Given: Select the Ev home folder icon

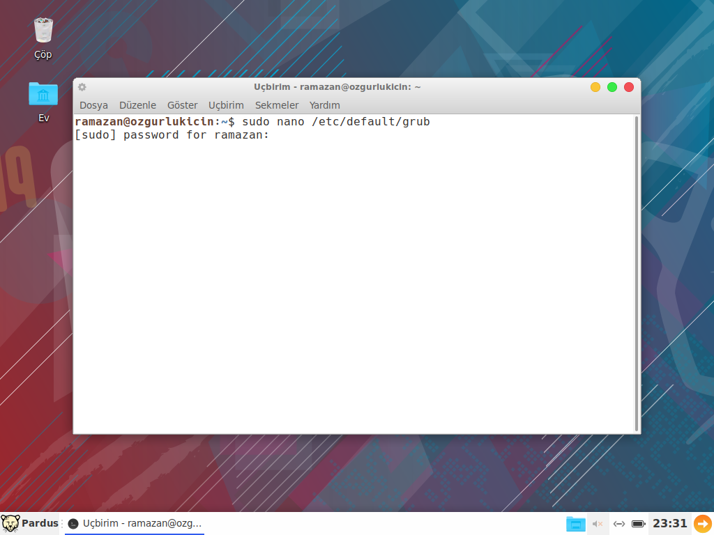Looking at the screenshot, I should click(x=43, y=94).
